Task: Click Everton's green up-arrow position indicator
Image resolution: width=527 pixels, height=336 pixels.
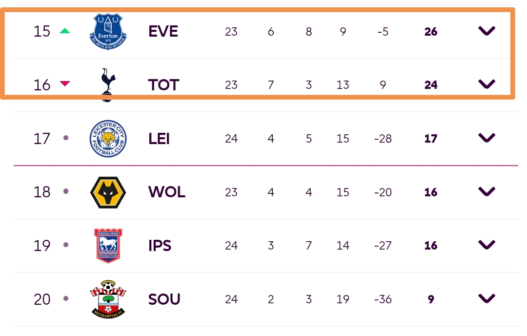Action: 65,31
